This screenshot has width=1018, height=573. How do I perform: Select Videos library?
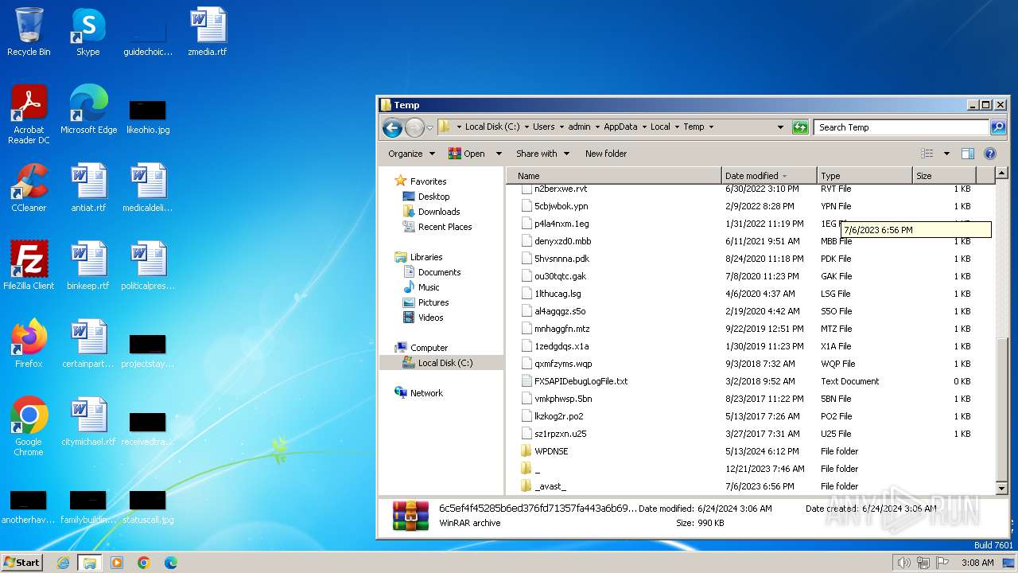click(430, 318)
